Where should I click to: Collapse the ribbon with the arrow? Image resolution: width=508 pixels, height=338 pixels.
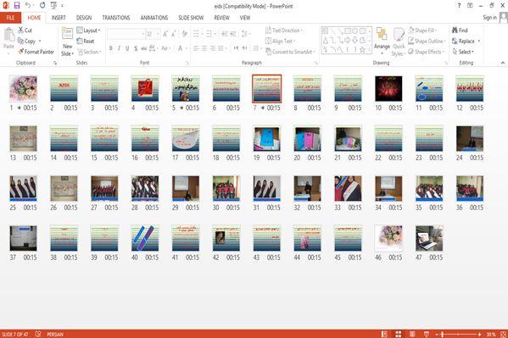503,63
